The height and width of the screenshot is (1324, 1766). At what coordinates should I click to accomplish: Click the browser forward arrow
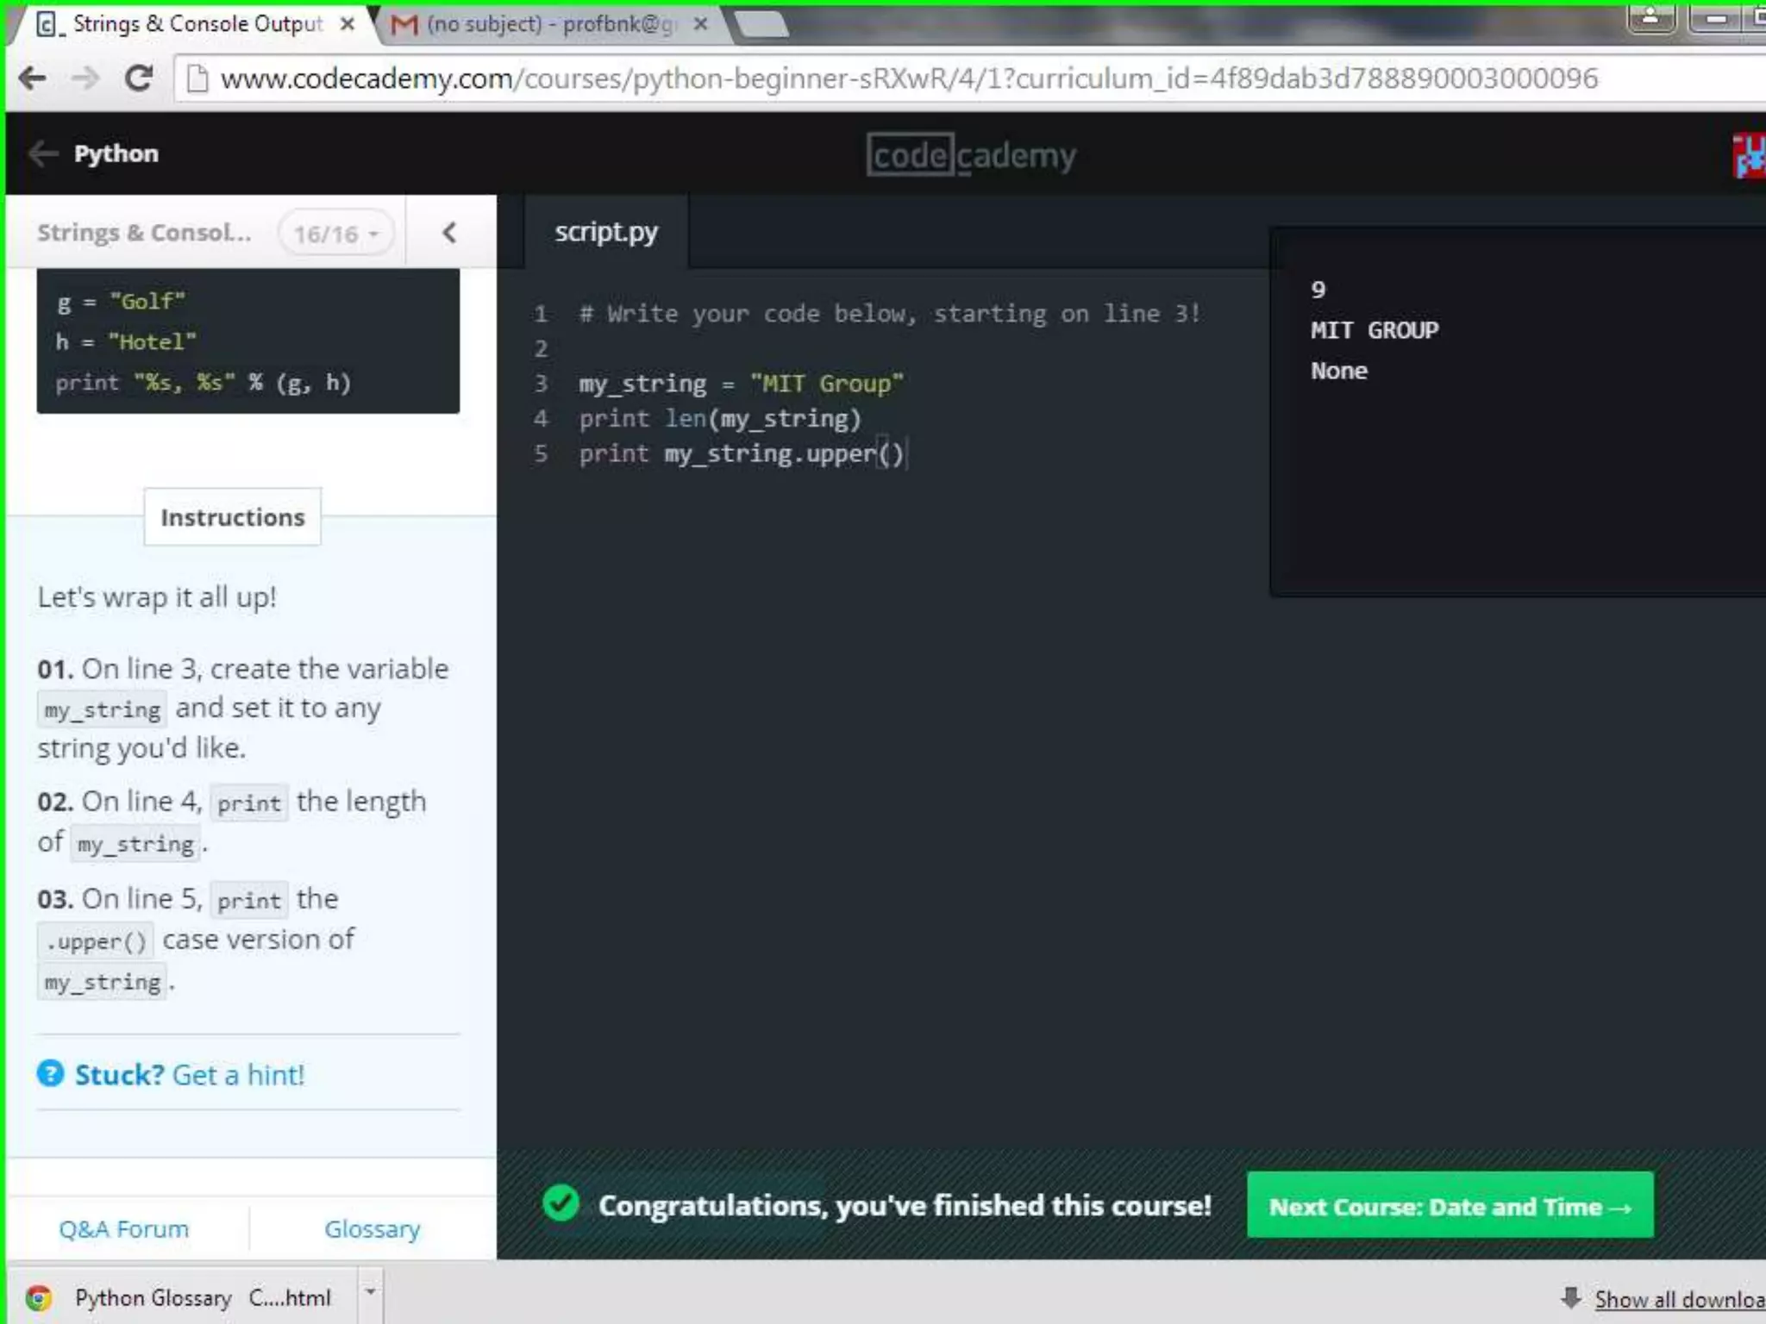pyautogui.click(x=85, y=79)
